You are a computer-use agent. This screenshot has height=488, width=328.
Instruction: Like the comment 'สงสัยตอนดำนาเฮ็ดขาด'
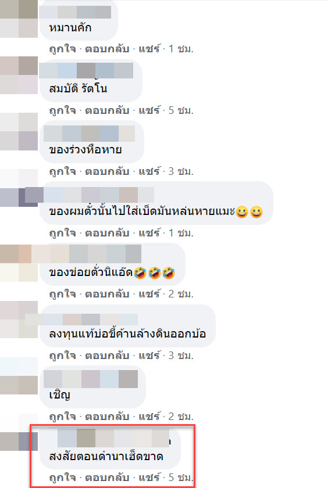(62, 477)
